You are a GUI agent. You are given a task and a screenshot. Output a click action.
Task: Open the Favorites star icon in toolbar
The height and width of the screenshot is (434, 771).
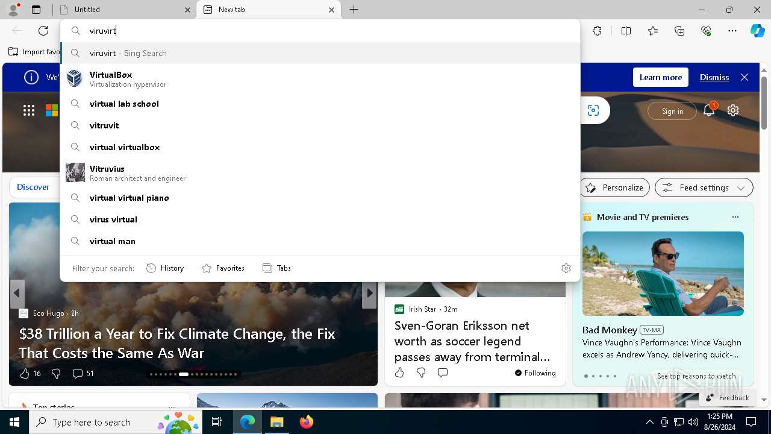[x=653, y=31]
